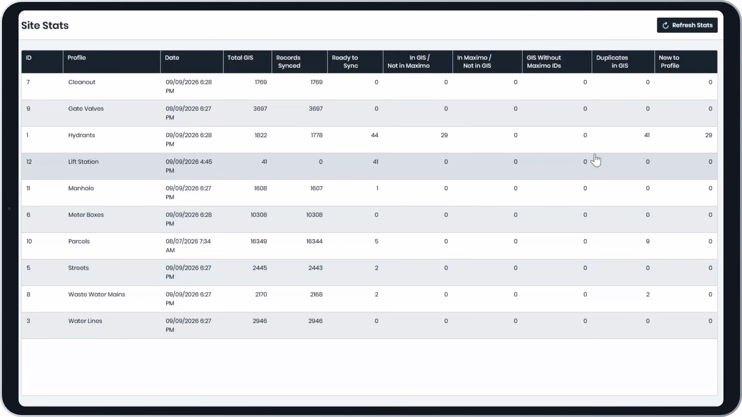Viewport: 742px width, 417px height.
Task: Click Cleanout Records Synced value 1769
Action: (317, 82)
